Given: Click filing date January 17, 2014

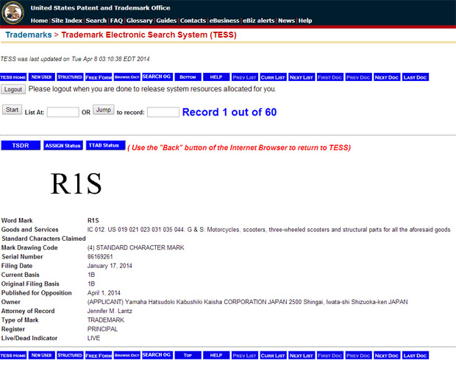Looking at the screenshot, I should [x=110, y=266].
